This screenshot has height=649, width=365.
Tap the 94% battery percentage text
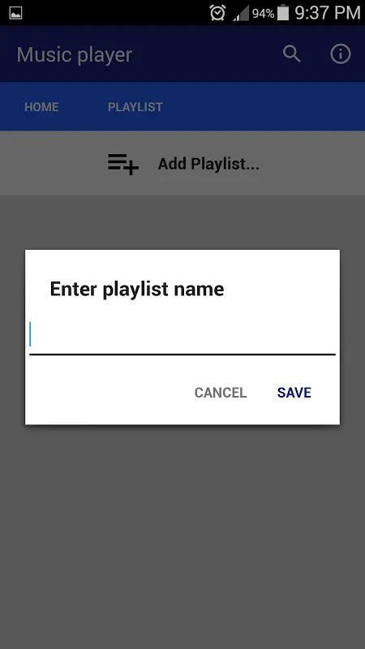tap(263, 14)
